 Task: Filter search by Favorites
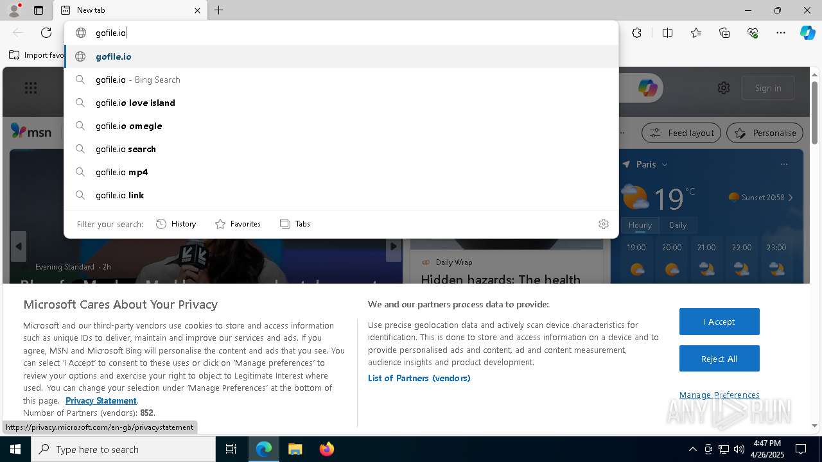click(238, 224)
